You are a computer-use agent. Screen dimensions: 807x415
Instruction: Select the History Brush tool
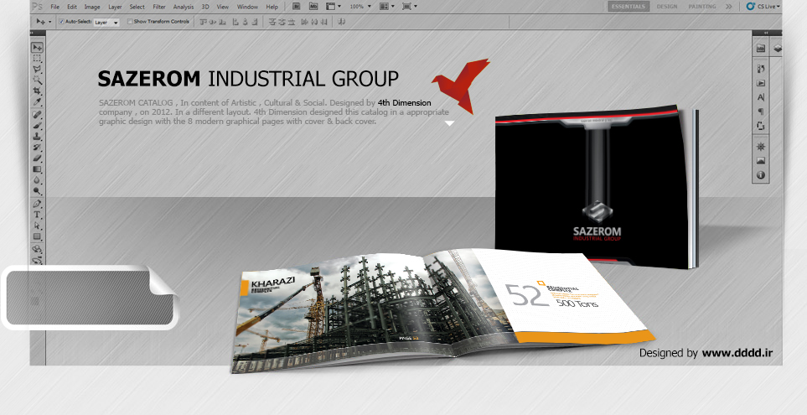pos(37,148)
